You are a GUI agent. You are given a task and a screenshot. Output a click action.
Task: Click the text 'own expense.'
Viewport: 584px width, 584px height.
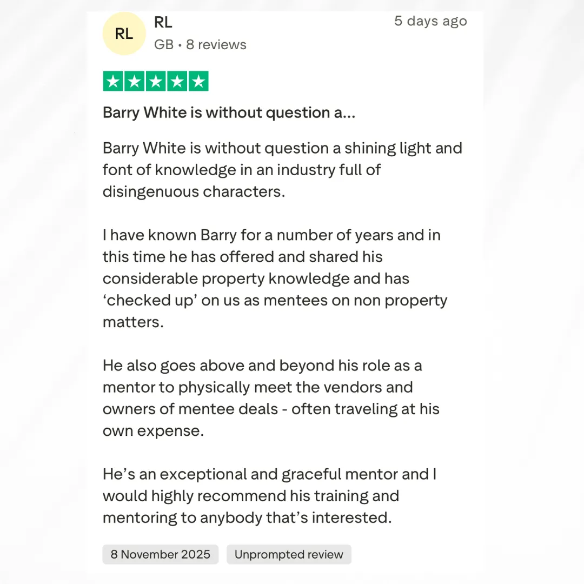coord(153,431)
